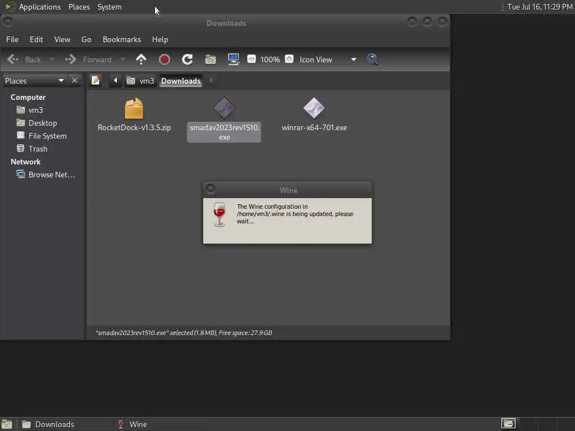Toggle text-based location entry
Viewport: 575px width, 431px height.
click(95, 81)
